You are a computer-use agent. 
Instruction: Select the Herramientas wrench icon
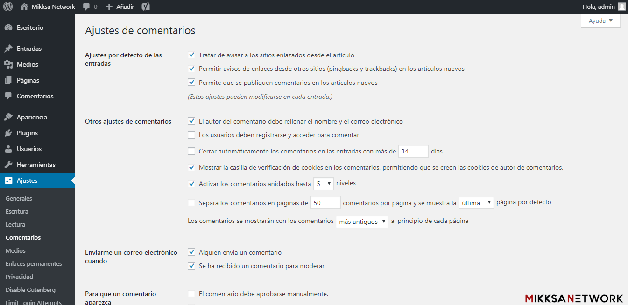point(8,165)
